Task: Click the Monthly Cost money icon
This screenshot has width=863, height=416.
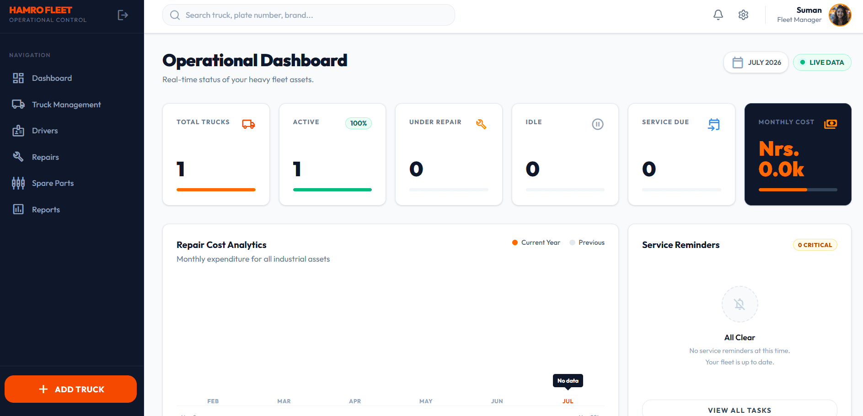Action: (x=831, y=124)
